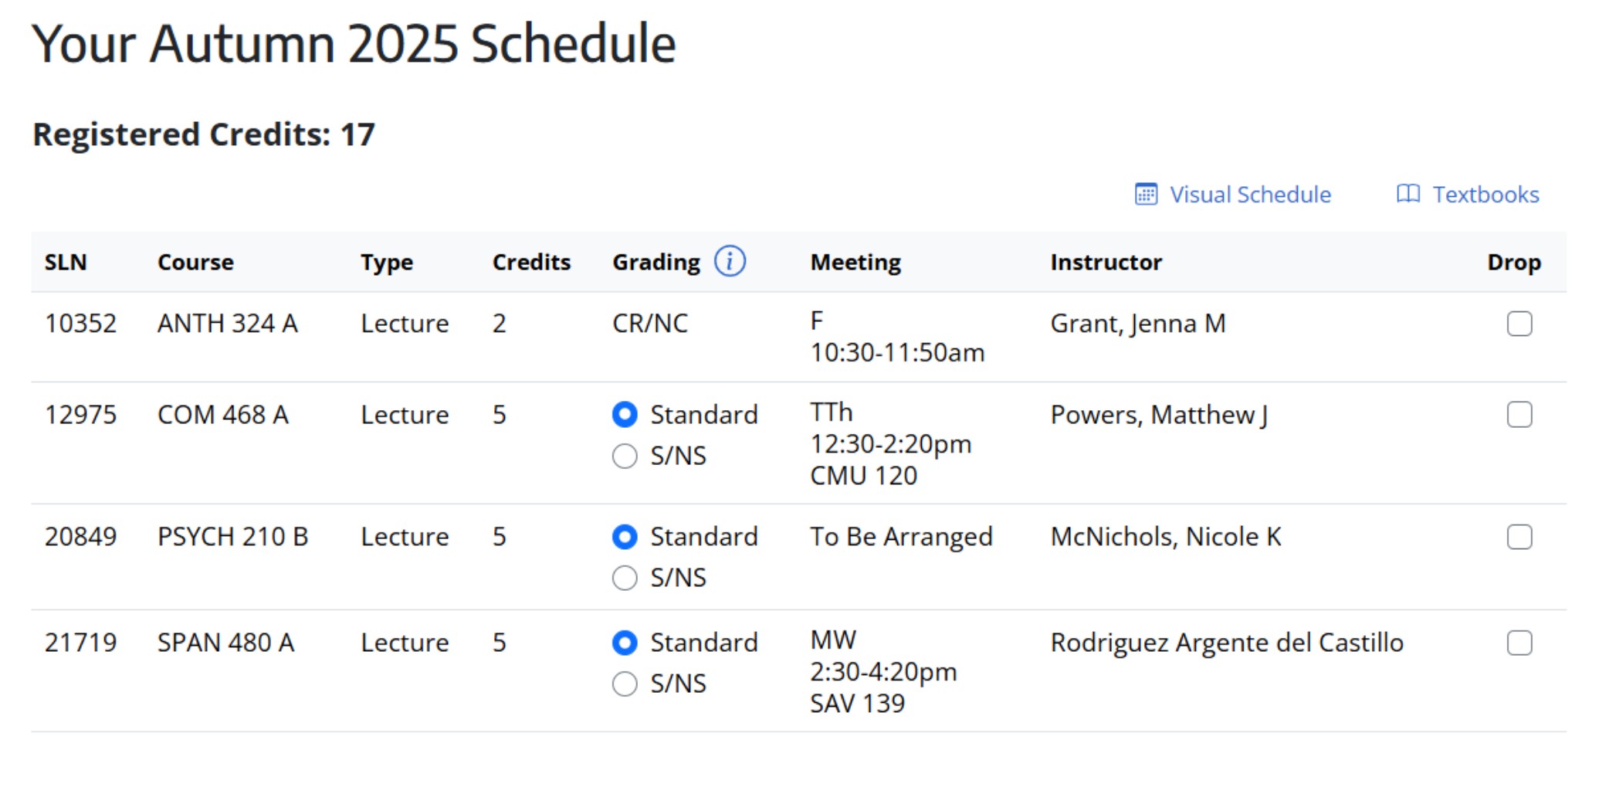Select S/NS grading for PSYCH 210 B
The width and height of the screenshot is (1599, 811).
624,577
